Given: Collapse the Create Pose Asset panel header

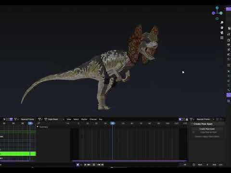Looking at the screenshot, I should [x=203, y=124].
